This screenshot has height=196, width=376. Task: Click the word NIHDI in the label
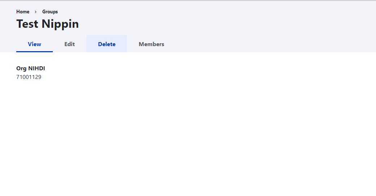(37, 68)
